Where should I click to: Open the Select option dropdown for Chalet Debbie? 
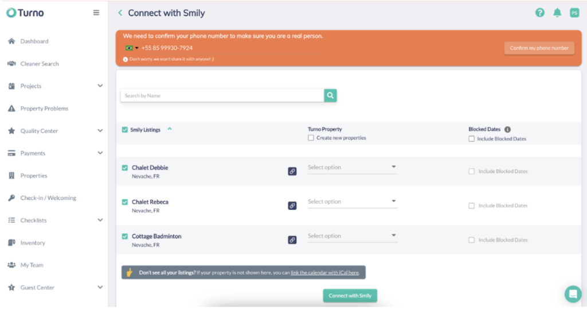353,167
